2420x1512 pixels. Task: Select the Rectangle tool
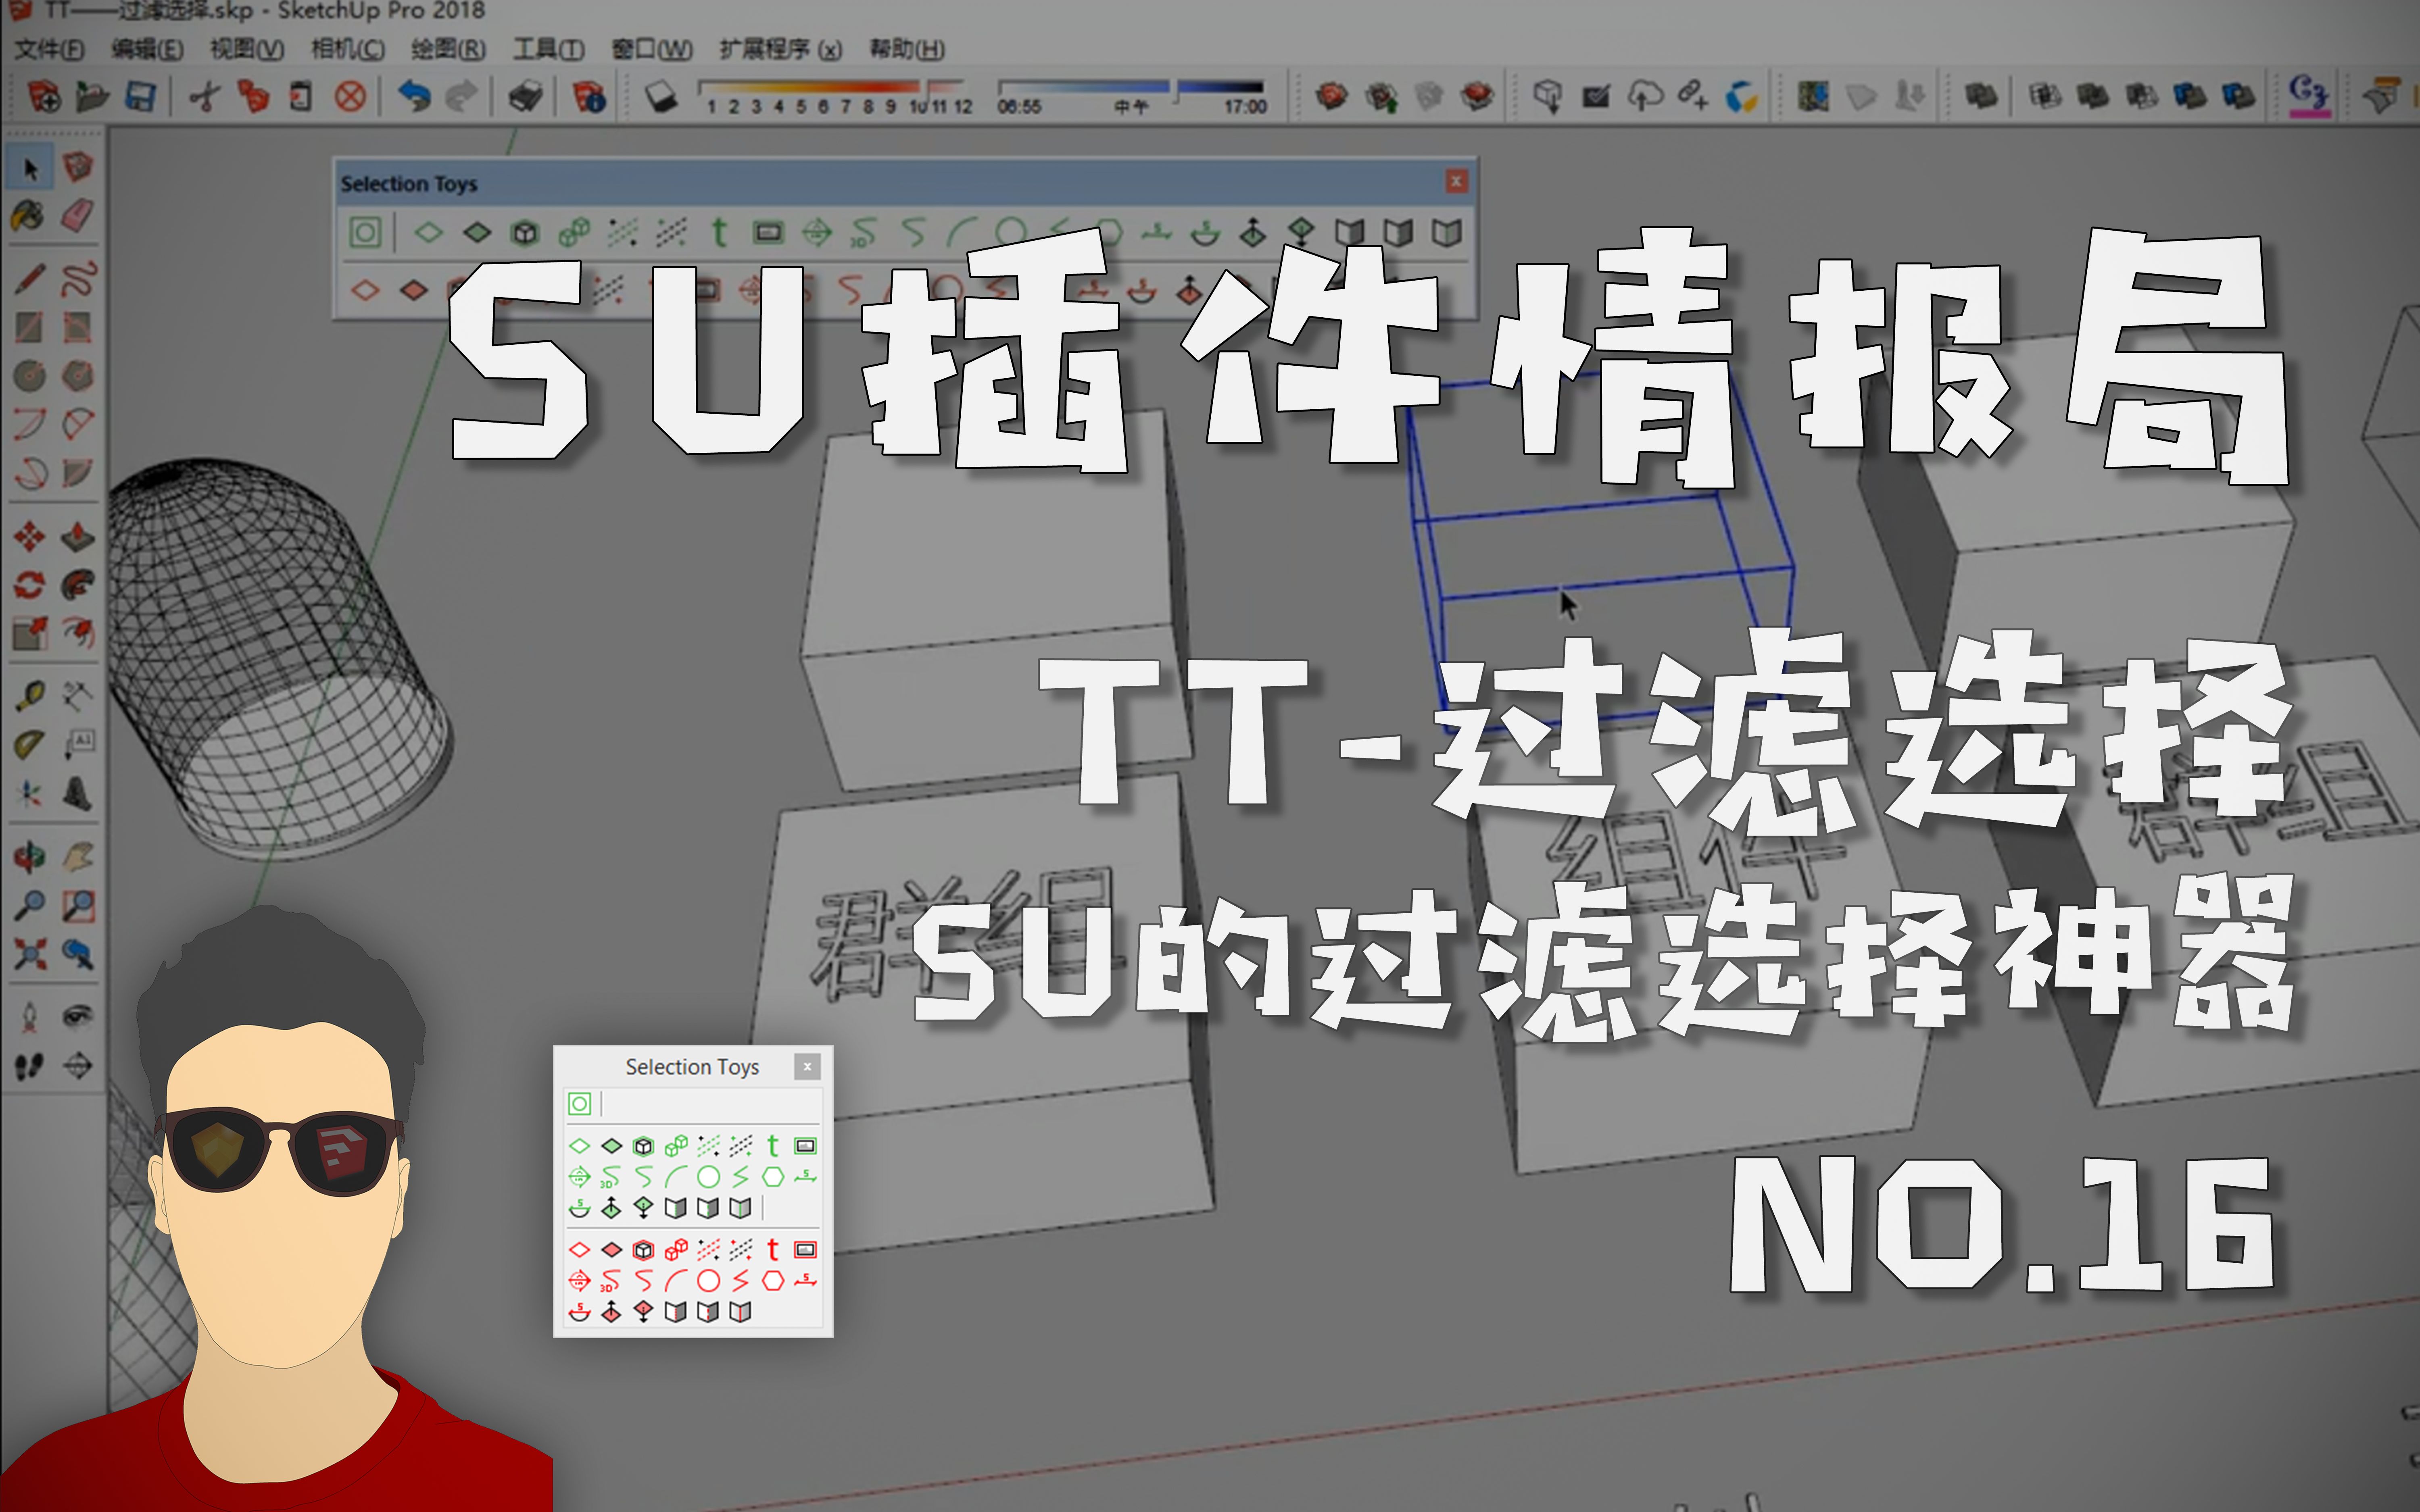click(30, 327)
